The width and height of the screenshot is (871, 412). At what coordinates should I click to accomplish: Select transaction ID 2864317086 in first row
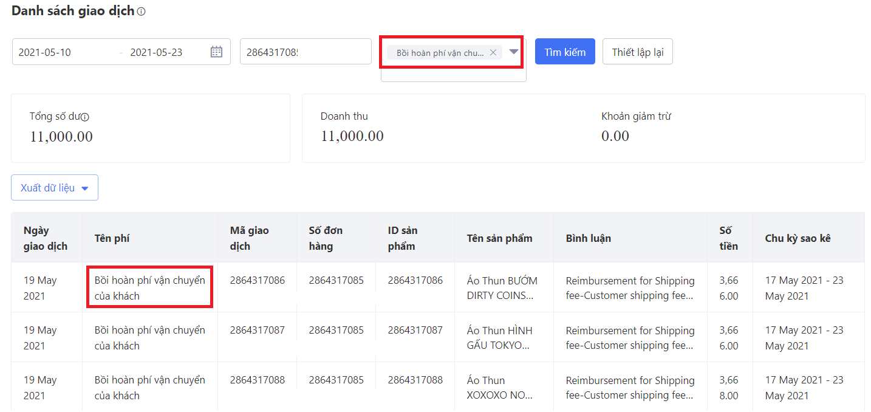(x=257, y=280)
